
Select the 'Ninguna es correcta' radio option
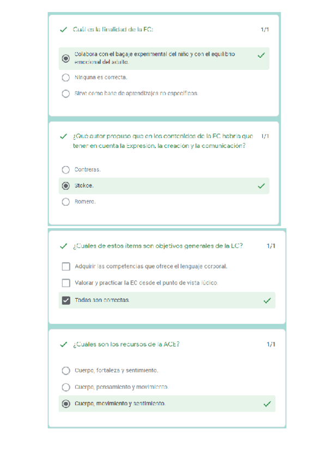point(66,78)
